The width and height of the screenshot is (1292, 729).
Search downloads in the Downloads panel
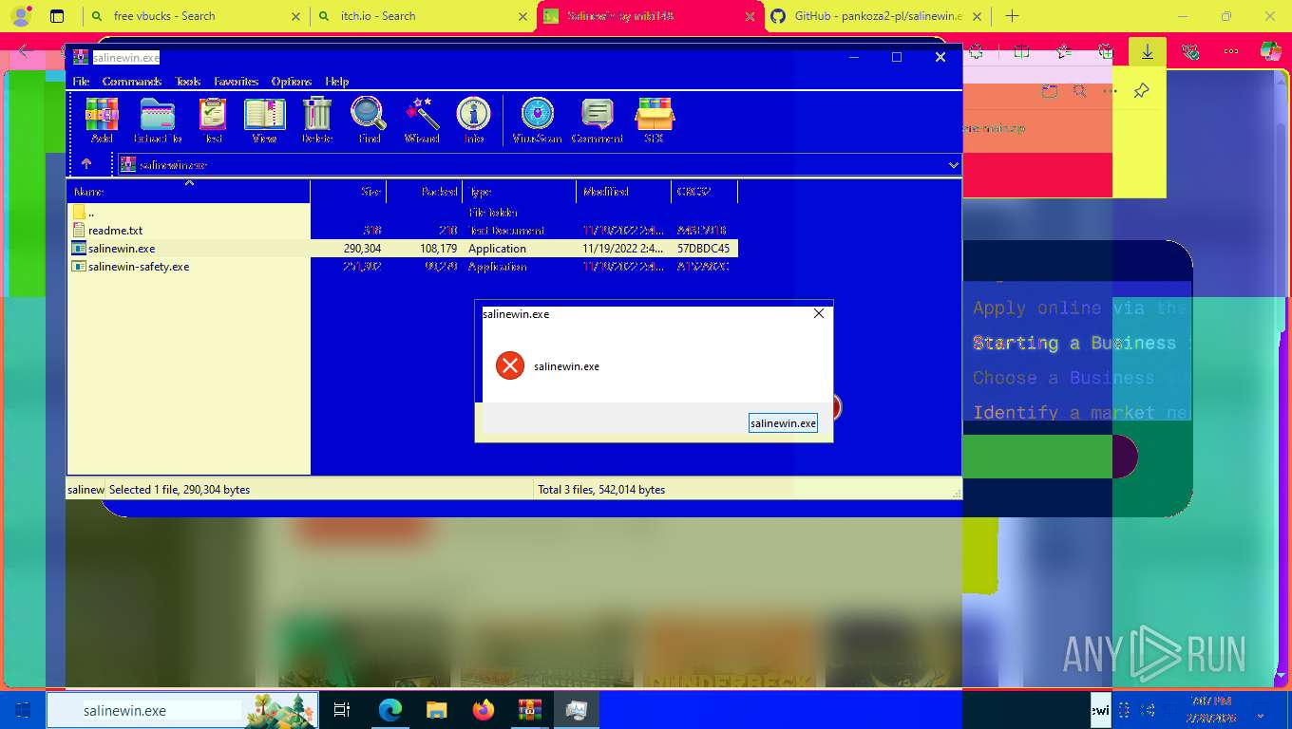(x=1079, y=91)
